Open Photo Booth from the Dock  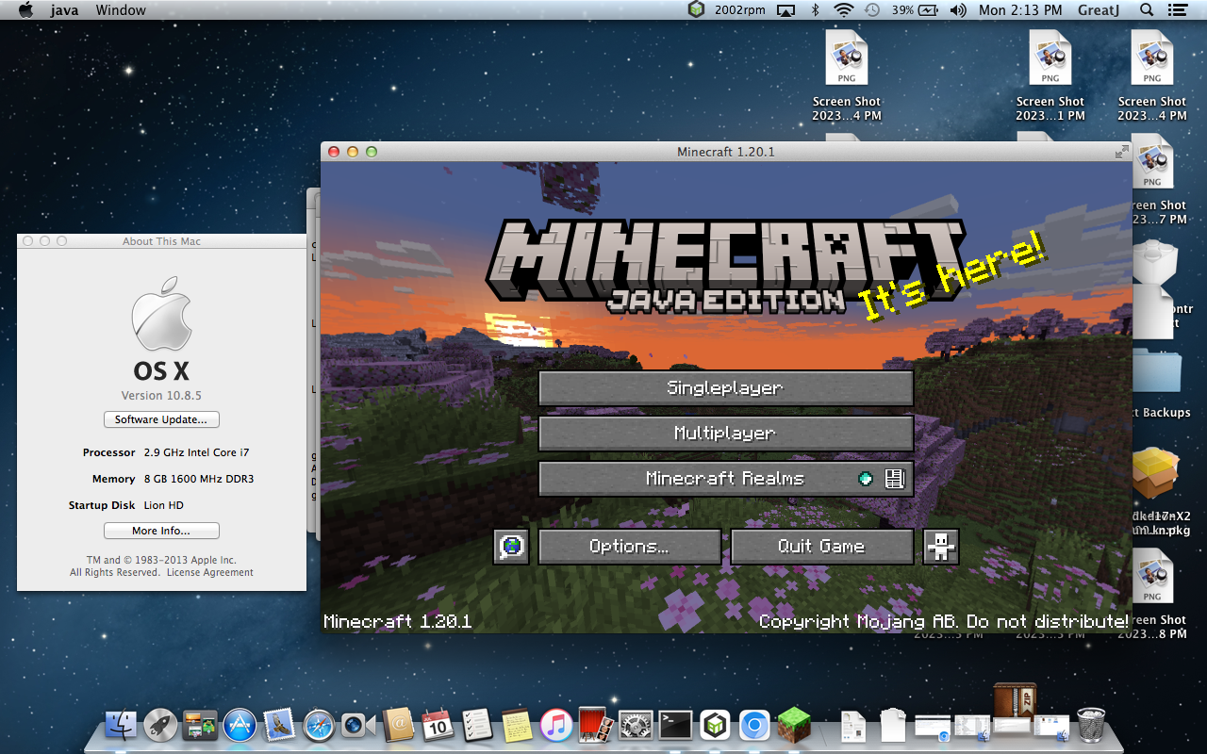(596, 725)
